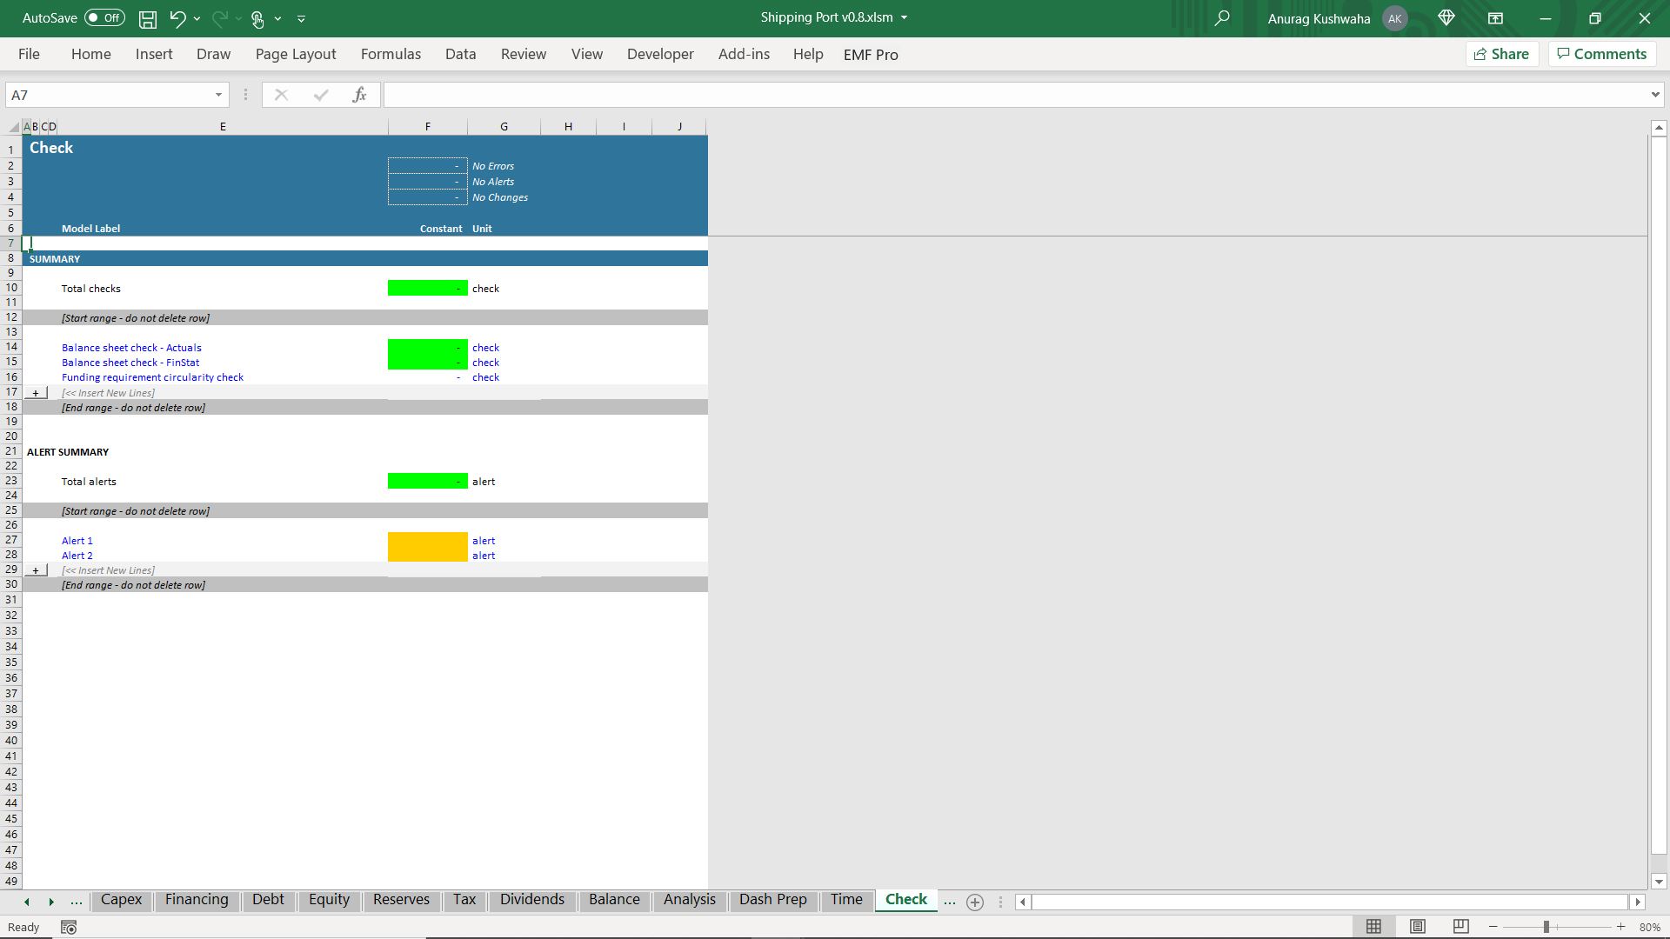The image size is (1670, 939).
Task: Open the Name Box dropdown arrow
Action: click(218, 95)
